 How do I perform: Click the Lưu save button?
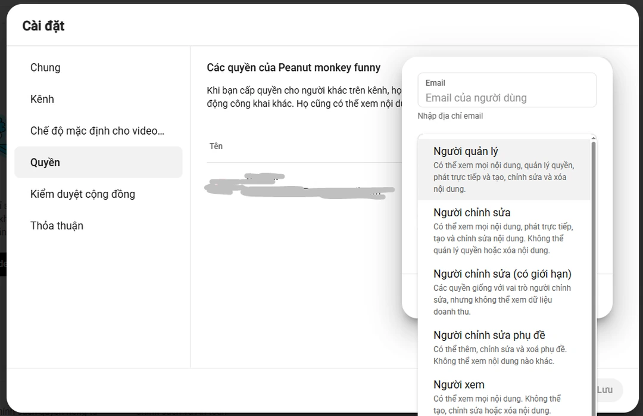tap(605, 390)
